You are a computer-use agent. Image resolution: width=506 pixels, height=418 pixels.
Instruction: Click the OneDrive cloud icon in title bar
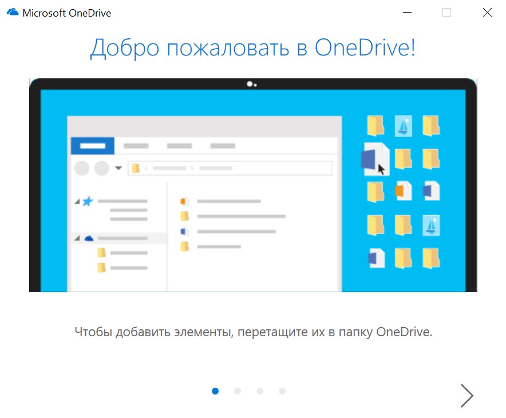tap(13, 12)
